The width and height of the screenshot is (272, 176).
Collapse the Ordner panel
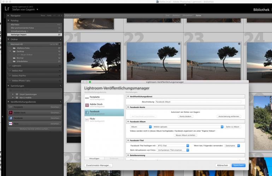tap(8, 39)
